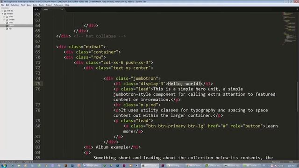Click the selected "Hello, world!" text
Screen dimensions: 299x168
184,84
